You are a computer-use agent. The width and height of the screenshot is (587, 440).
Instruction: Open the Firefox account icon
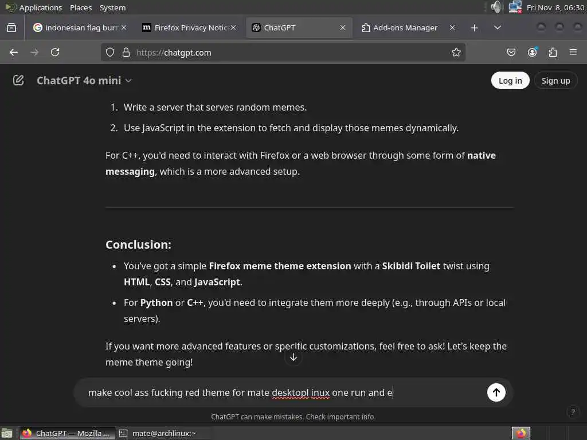click(532, 52)
